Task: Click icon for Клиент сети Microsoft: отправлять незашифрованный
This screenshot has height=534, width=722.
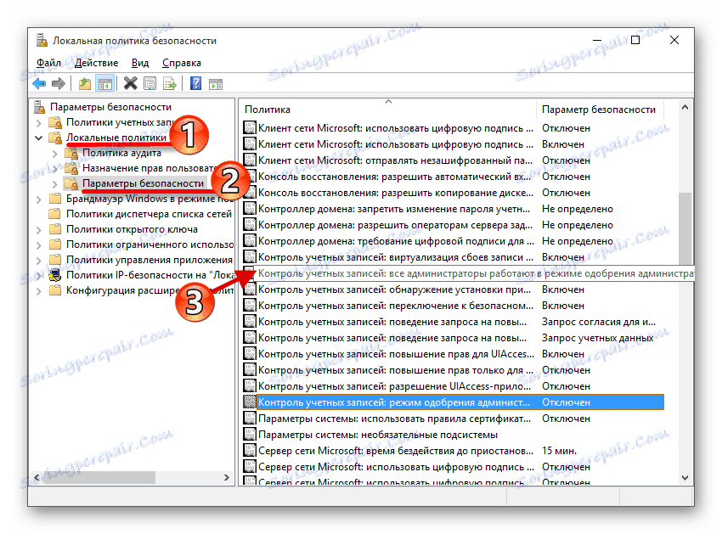Action: [x=250, y=160]
